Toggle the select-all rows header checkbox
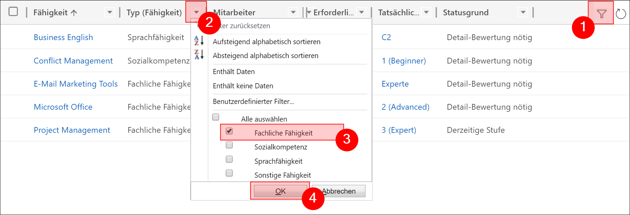Image resolution: width=630 pixels, height=215 pixels. click(13, 12)
